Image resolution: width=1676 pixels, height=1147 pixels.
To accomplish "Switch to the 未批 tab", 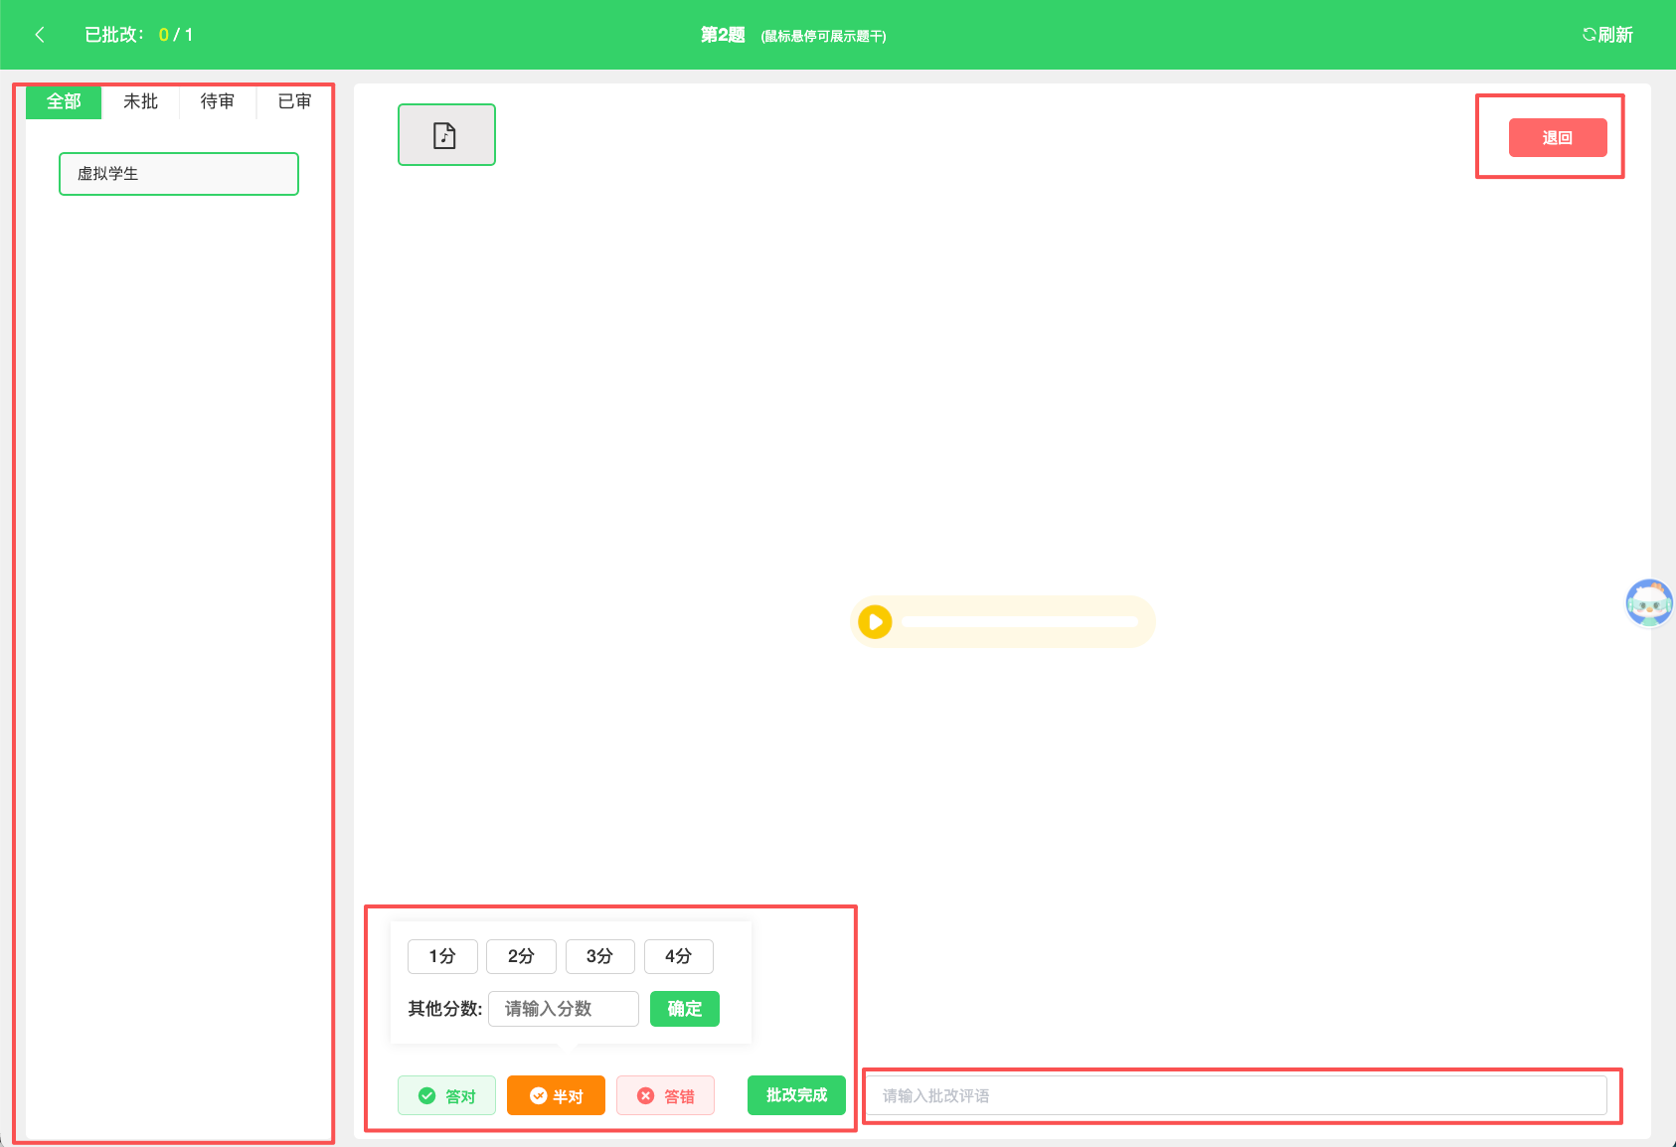I will tap(140, 102).
